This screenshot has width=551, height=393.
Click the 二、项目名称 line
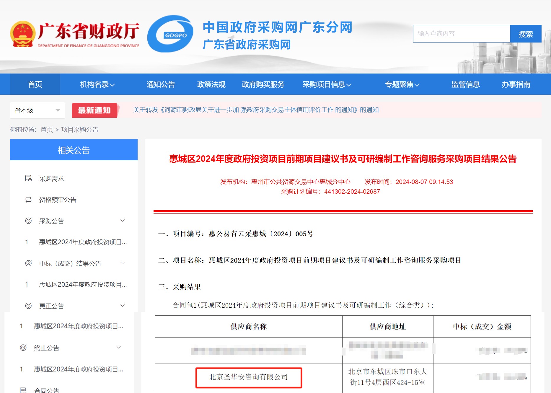click(309, 260)
